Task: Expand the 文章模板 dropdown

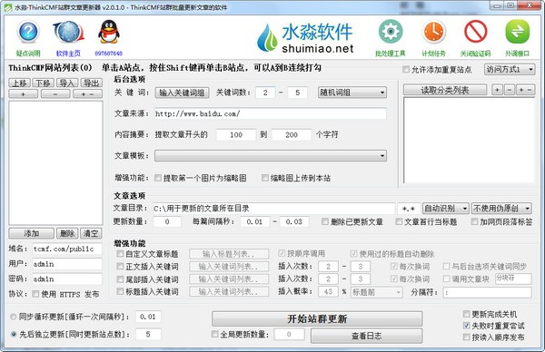Action: (271, 155)
